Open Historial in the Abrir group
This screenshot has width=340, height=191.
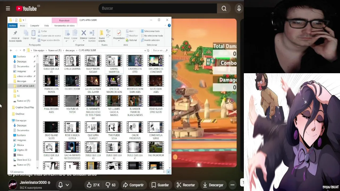pyautogui.click(x=131, y=40)
